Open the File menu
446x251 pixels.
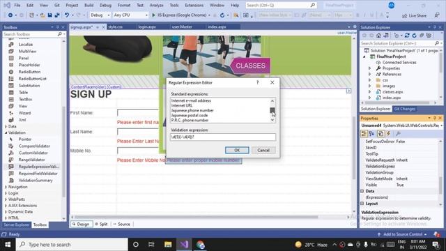pos(17,5)
